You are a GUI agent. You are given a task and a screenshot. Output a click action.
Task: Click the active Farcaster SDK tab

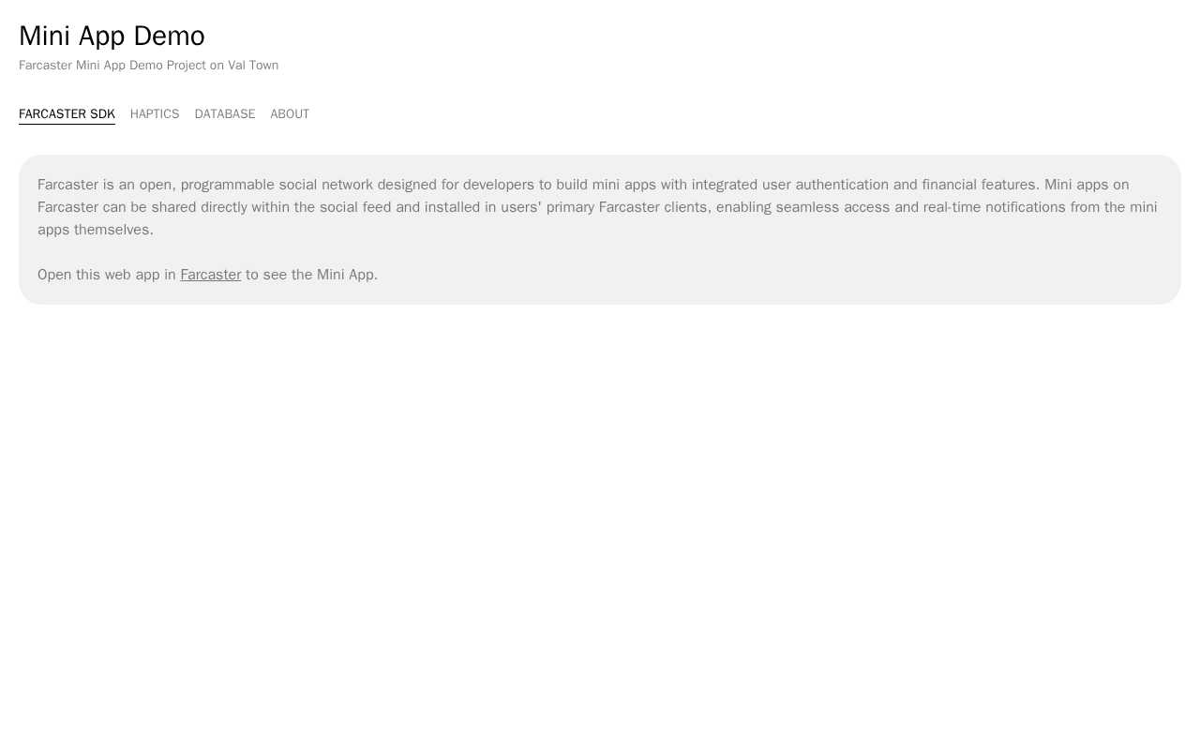click(67, 114)
